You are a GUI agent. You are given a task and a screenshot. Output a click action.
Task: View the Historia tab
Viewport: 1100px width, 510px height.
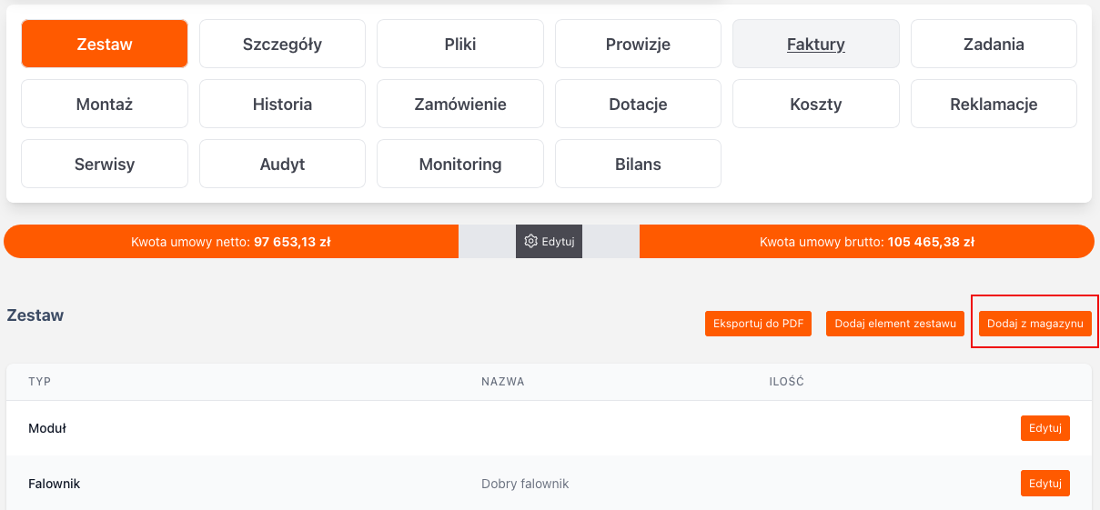(x=282, y=104)
